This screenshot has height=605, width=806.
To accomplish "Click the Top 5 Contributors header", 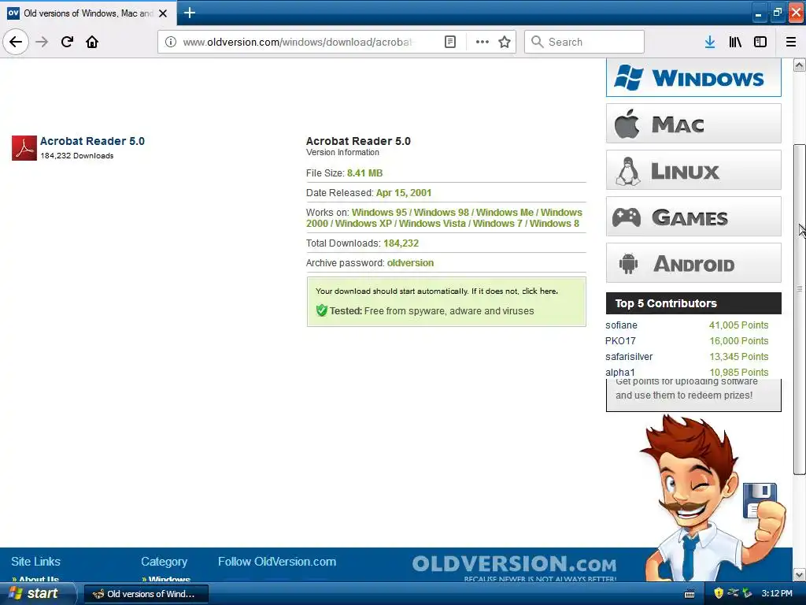I will tap(693, 303).
